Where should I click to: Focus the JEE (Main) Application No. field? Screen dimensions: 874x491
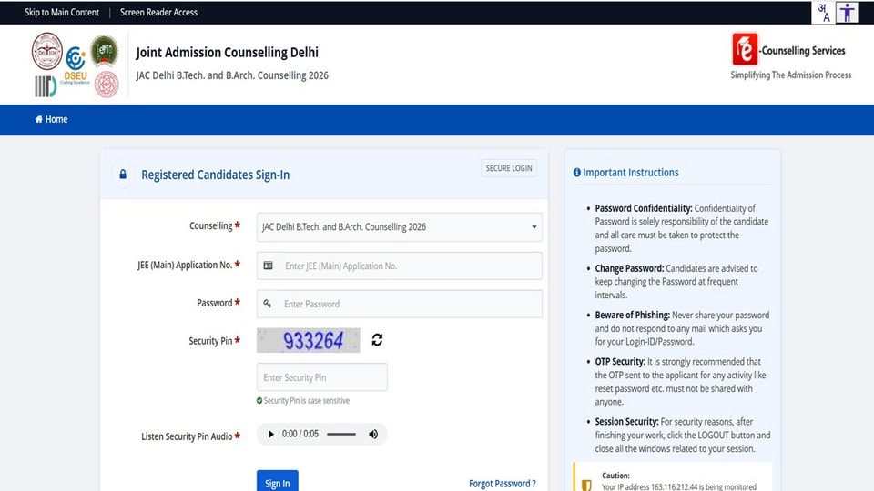coord(399,266)
